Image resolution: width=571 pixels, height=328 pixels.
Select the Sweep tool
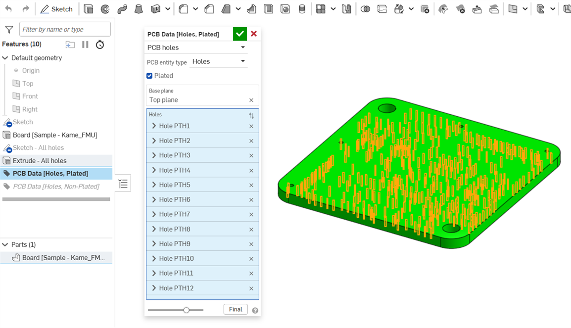pyautogui.click(x=122, y=8)
